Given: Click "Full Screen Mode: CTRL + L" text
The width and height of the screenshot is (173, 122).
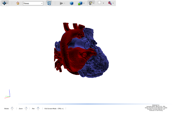Looking at the screenshot, I should coord(54,109).
